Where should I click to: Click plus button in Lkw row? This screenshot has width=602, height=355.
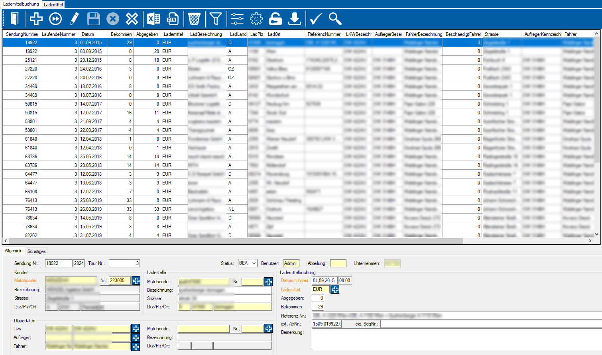click(136, 329)
